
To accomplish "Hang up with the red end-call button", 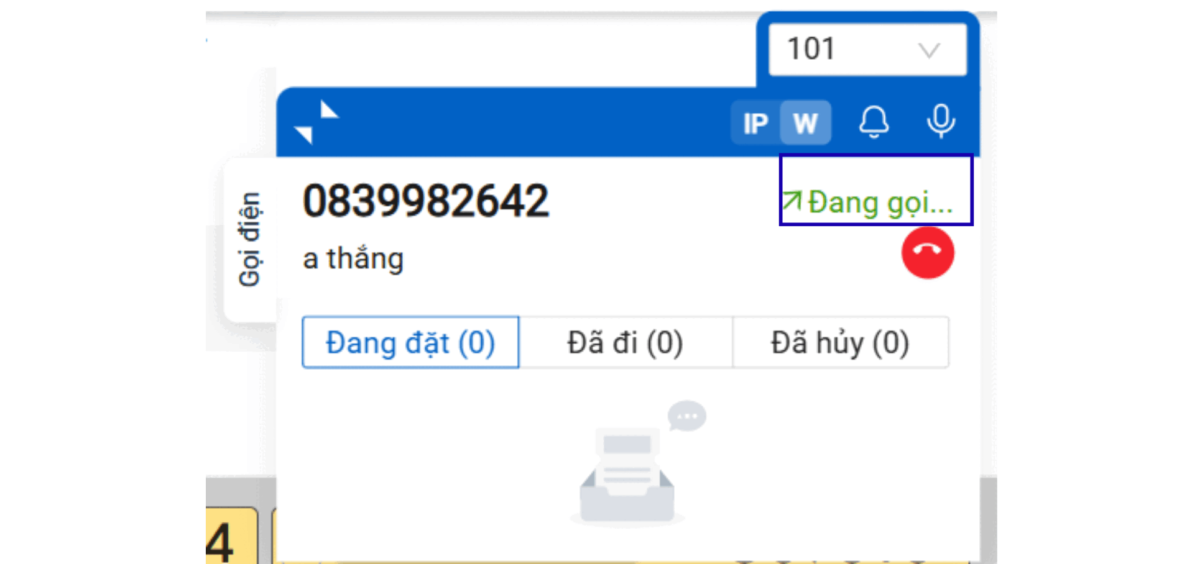I will [928, 253].
